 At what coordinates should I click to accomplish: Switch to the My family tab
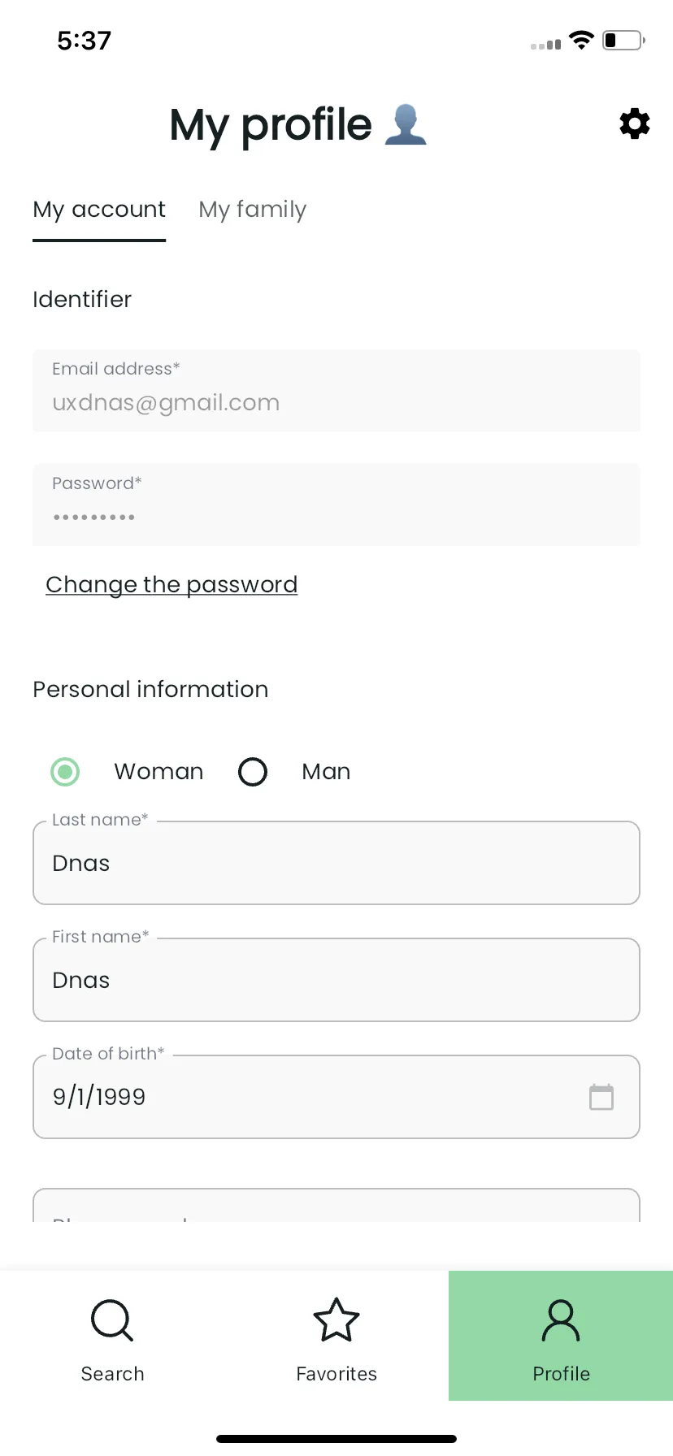(253, 210)
